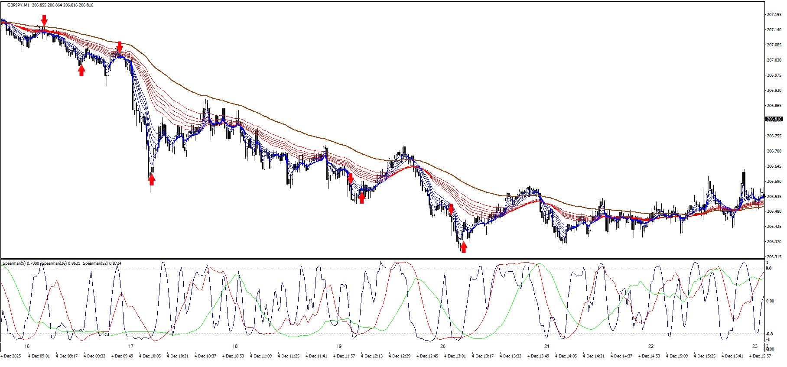The width and height of the screenshot is (787, 367).
Task: Select the red down arrow near 13:01 at 206.480
Action: (451, 210)
